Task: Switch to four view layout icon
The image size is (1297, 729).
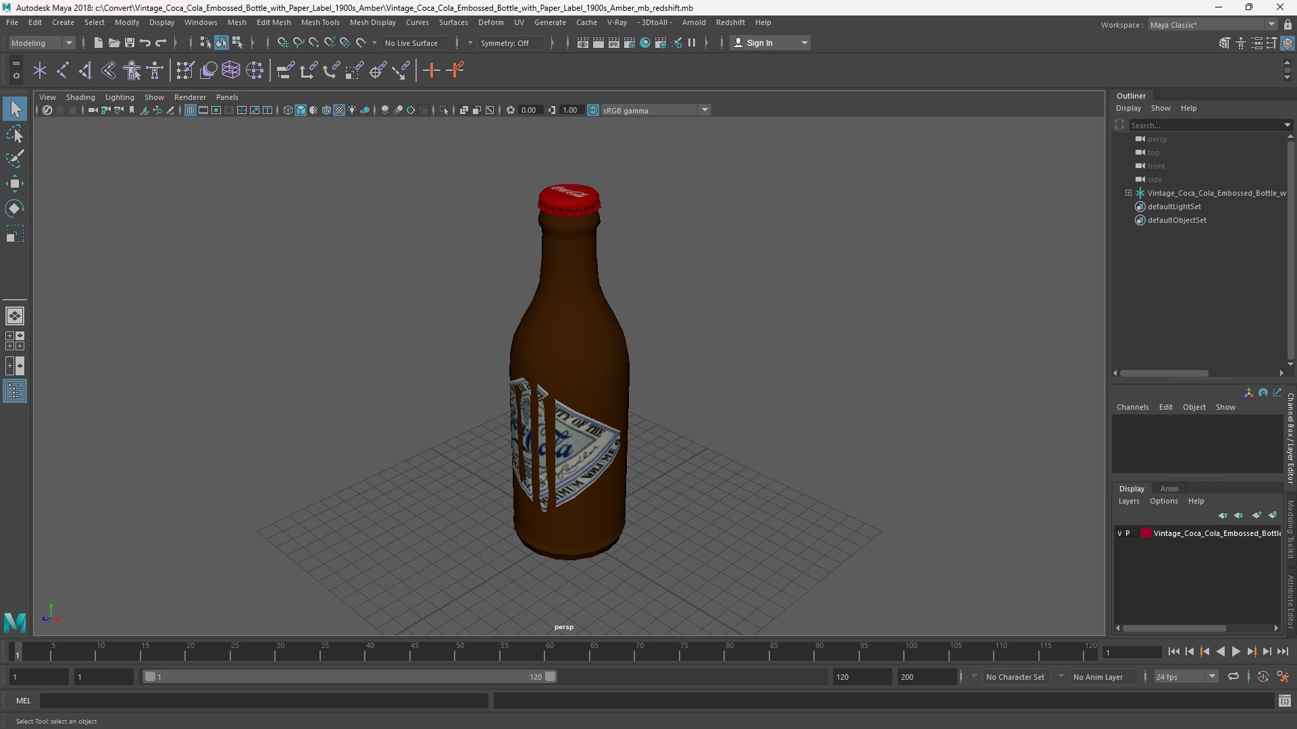Action: coord(15,341)
